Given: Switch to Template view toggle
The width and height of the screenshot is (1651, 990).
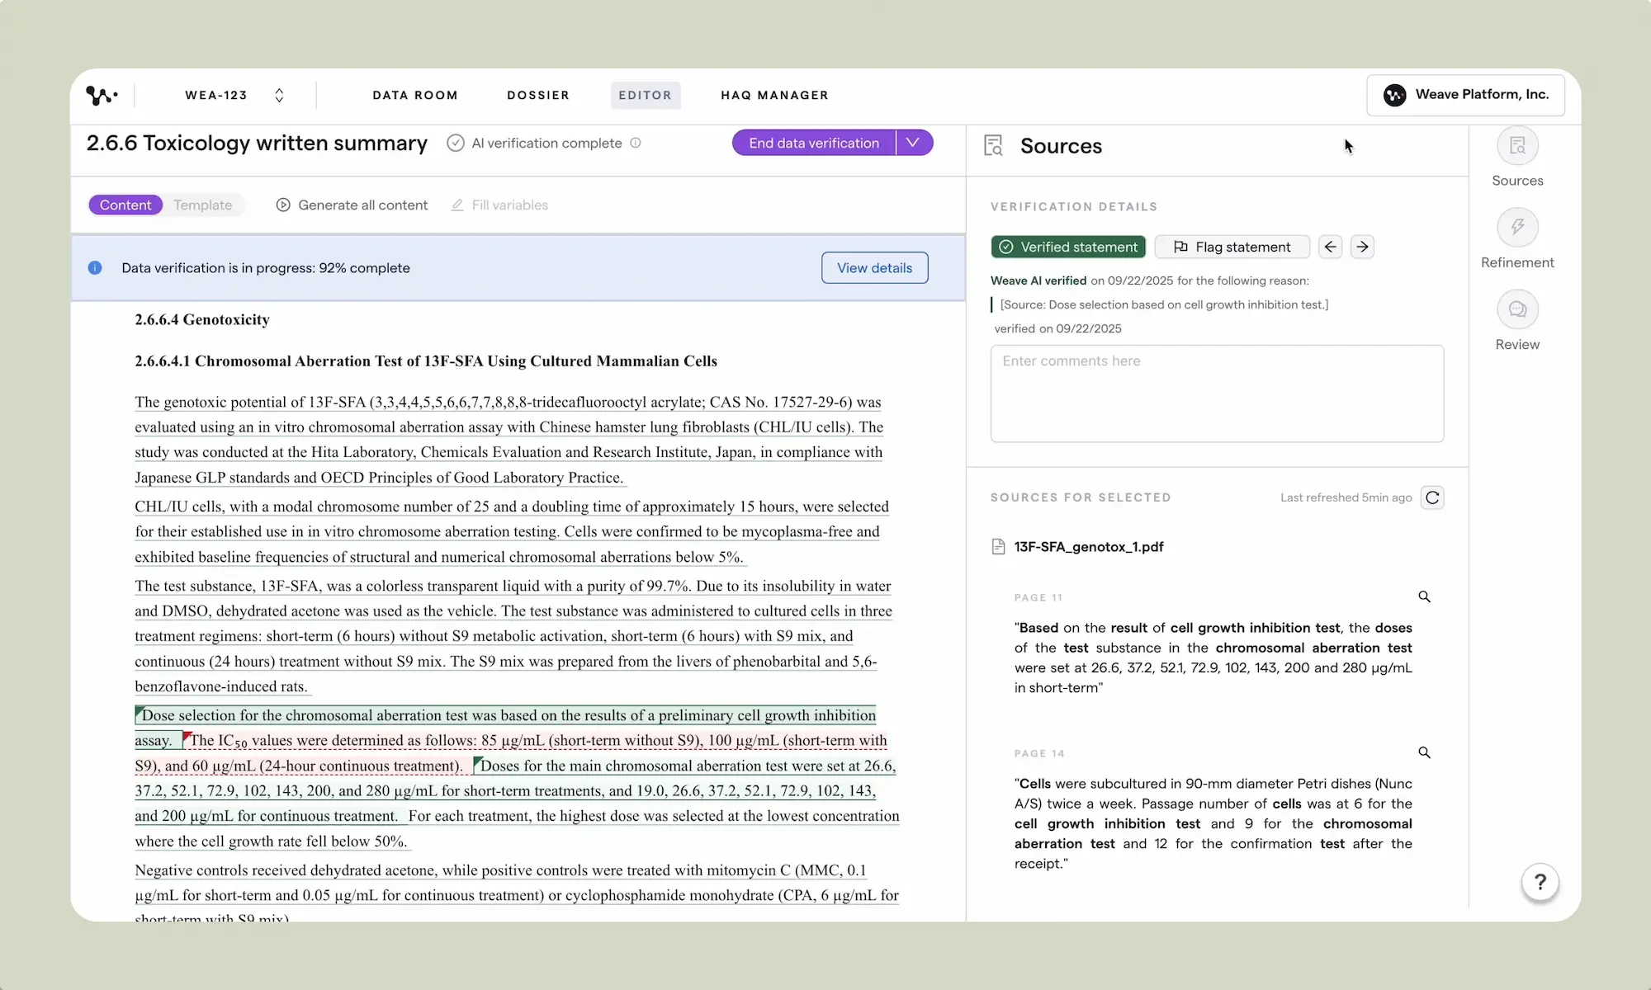Looking at the screenshot, I should (202, 205).
